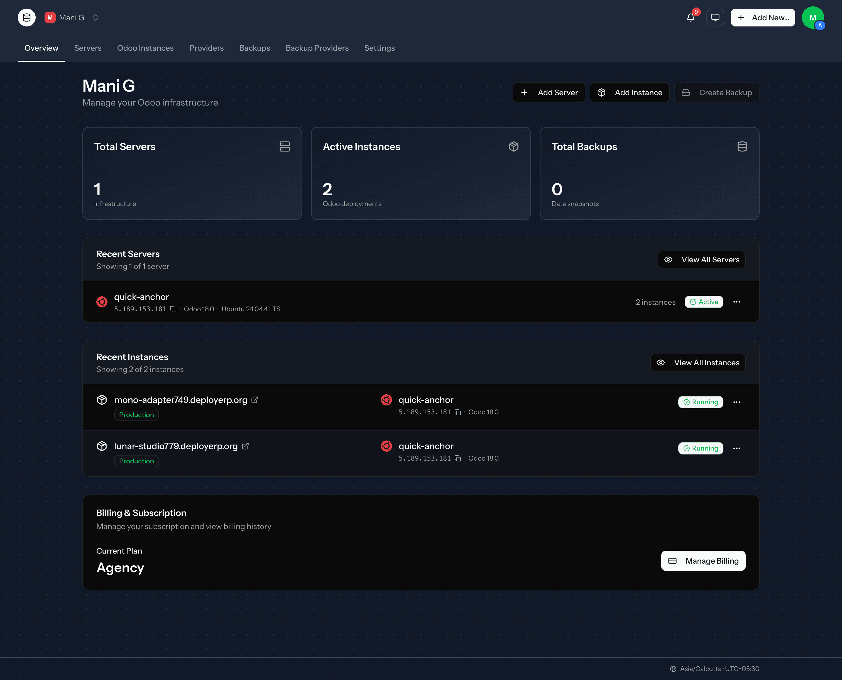Click Production tag under mono-adapter749

(136, 415)
